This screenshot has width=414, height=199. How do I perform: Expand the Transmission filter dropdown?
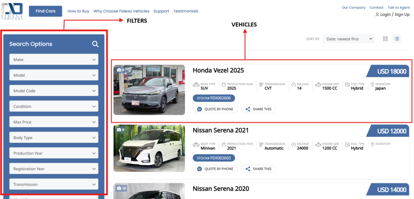[x=54, y=184]
